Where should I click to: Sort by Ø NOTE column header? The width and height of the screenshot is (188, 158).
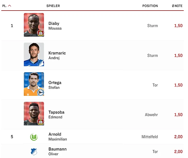(x=177, y=6)
